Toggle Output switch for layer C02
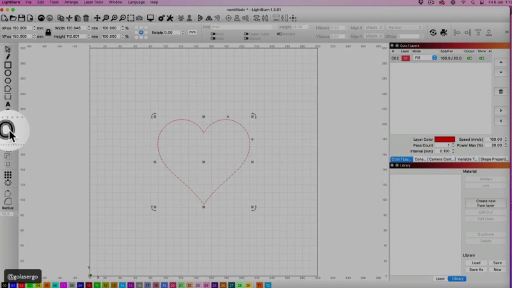 (x=470, y=58)
